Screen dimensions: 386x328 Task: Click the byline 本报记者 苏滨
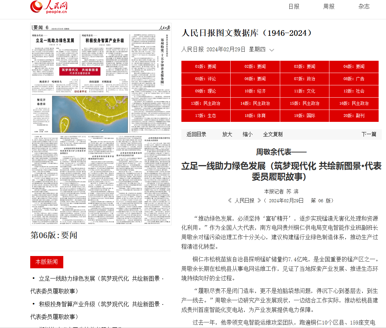[281, 191]
